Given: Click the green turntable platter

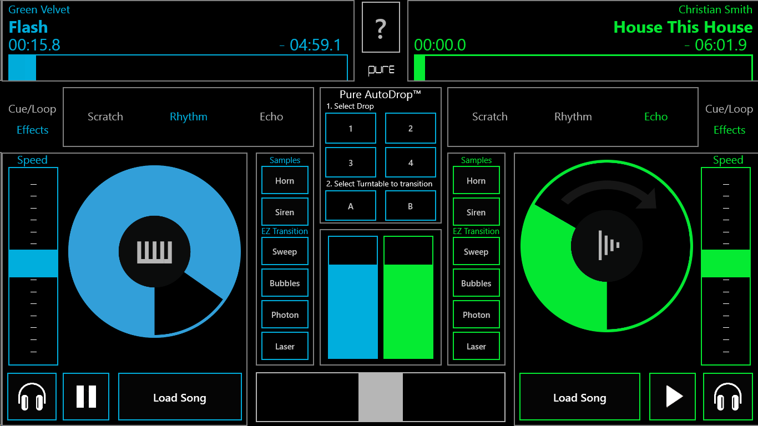Looking at the screenshot, I should tap(607, 245).
